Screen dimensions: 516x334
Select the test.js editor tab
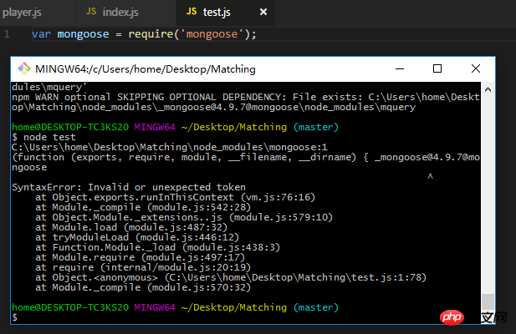[x=217, y=13]
